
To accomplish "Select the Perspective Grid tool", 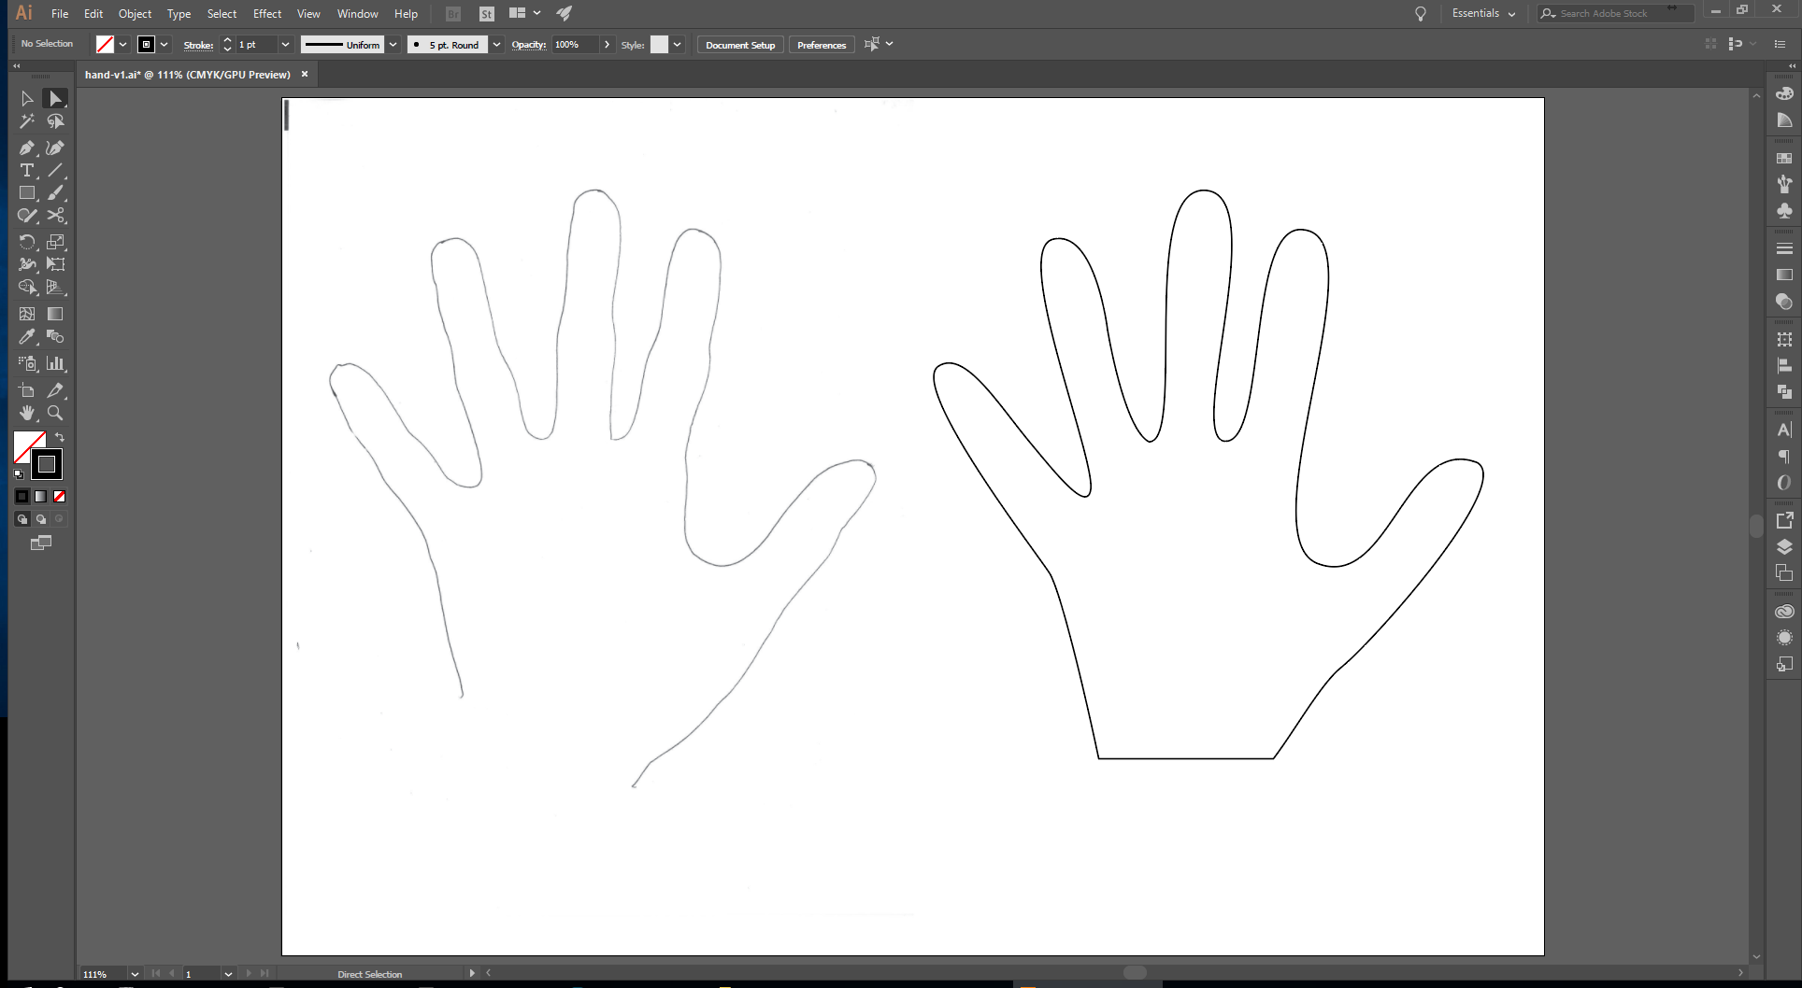I will coord(55,287).
